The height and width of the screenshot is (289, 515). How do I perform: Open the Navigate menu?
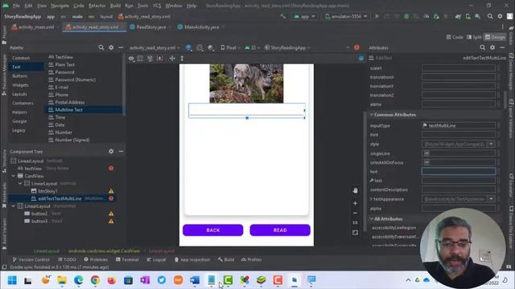pos(60,6)
